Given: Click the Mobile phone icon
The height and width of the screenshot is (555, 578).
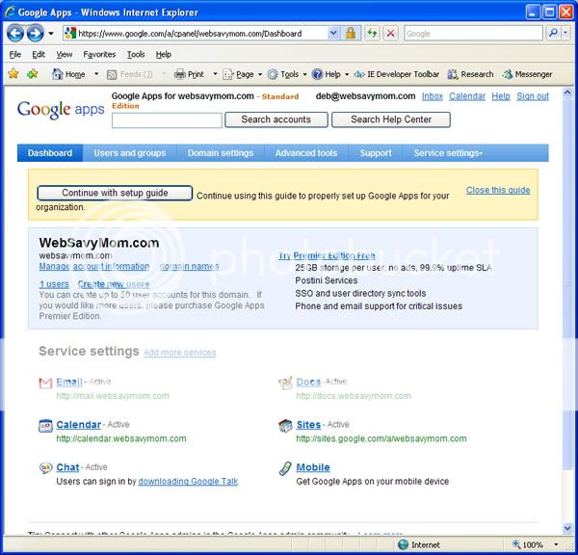Looking at the screenshot, I should tap(285, 468).
